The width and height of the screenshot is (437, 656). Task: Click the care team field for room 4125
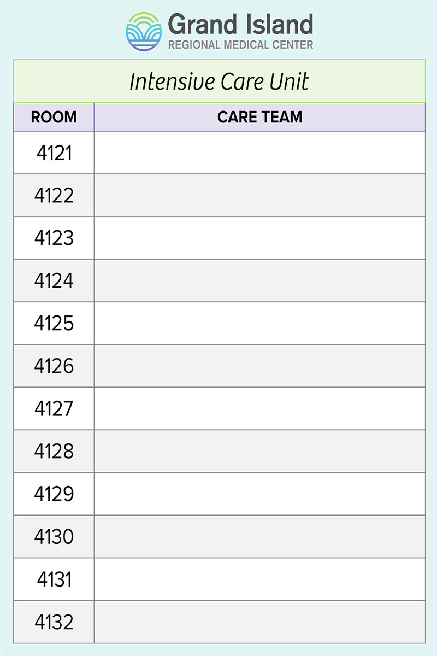[260, 323]
